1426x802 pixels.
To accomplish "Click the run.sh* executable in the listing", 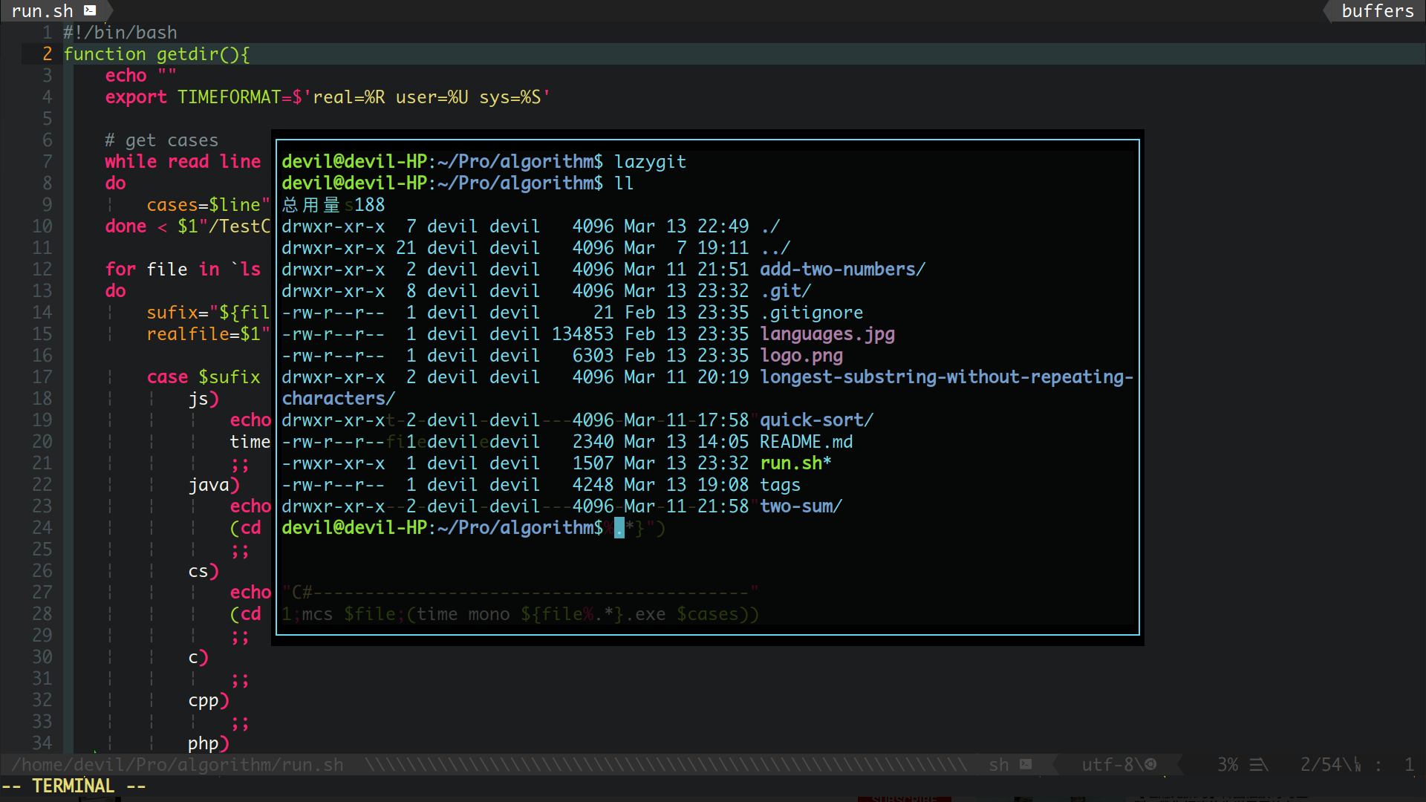I will coord(795,463).
